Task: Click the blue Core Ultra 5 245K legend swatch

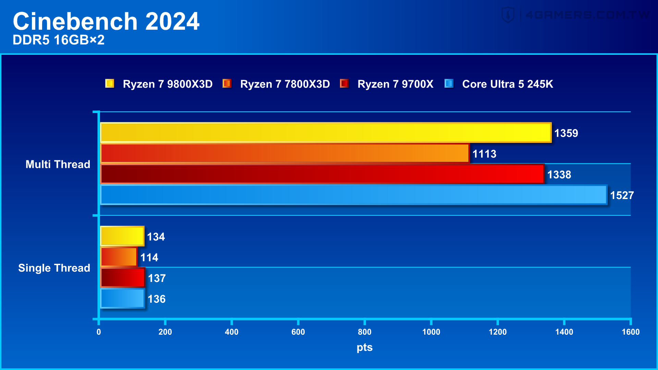Action: click(449, 84)
